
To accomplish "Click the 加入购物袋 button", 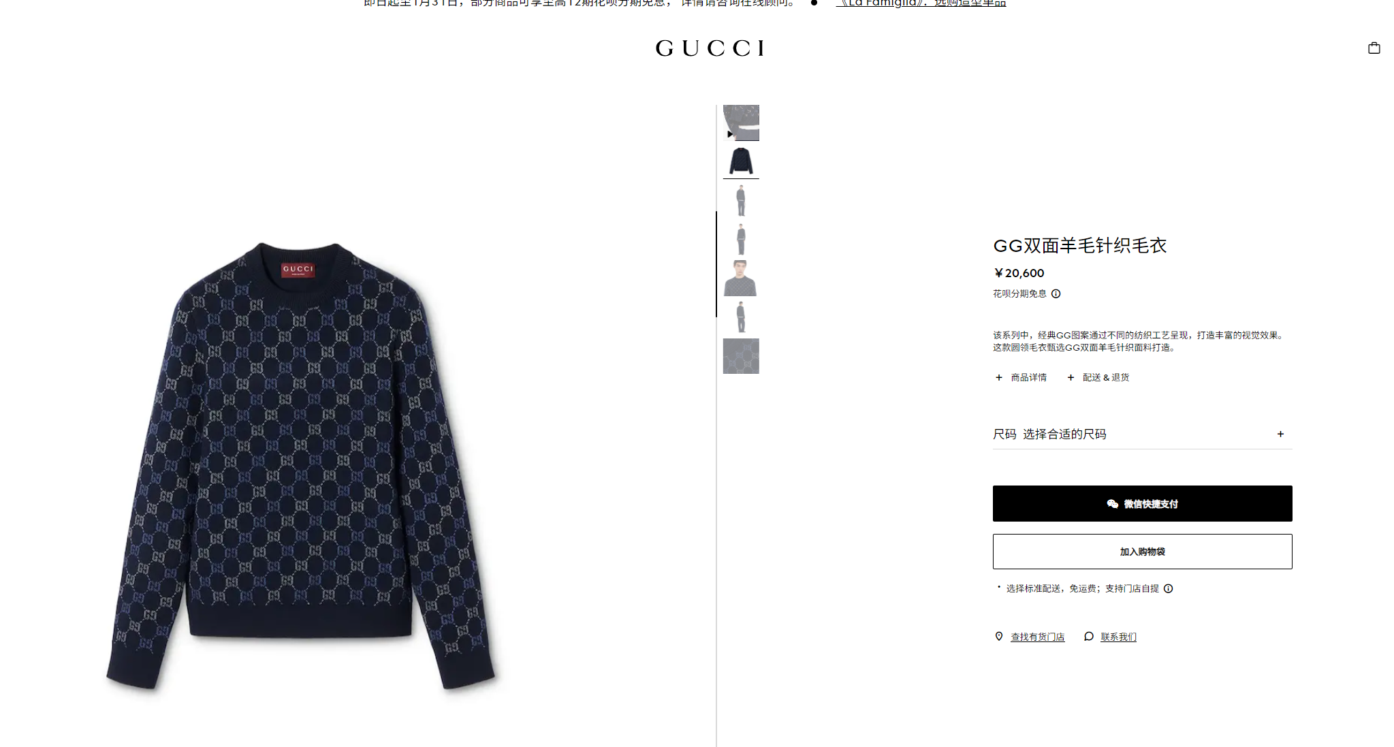I will coord(1142,552).
